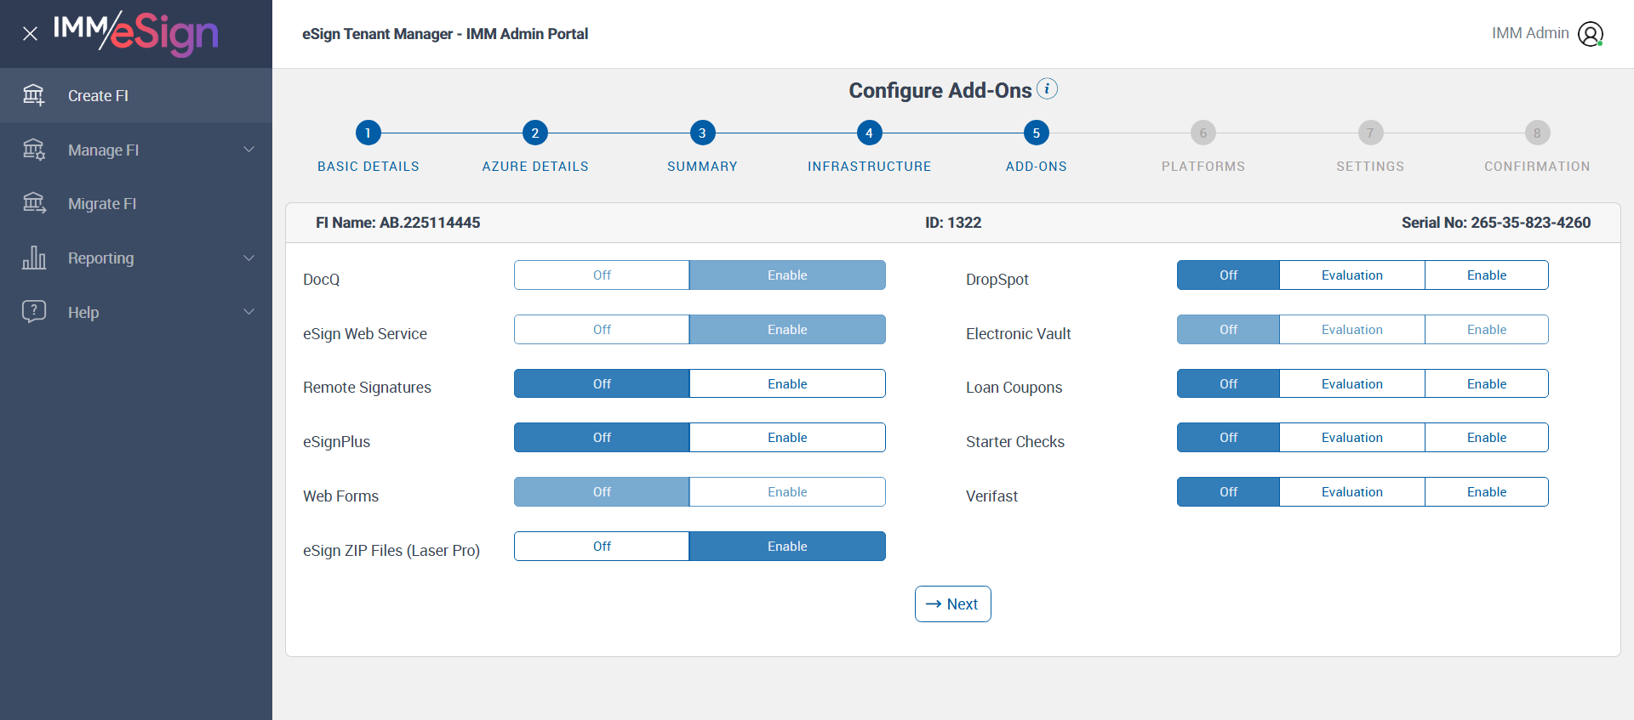The width and height of the screenshot is (1634, 720).
Task: Click the SETTINGS step label
Action: pyautogui.click(x=1370, y=167)
